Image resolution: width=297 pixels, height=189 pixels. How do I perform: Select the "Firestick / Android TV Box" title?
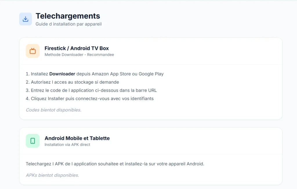pos(77,48)
